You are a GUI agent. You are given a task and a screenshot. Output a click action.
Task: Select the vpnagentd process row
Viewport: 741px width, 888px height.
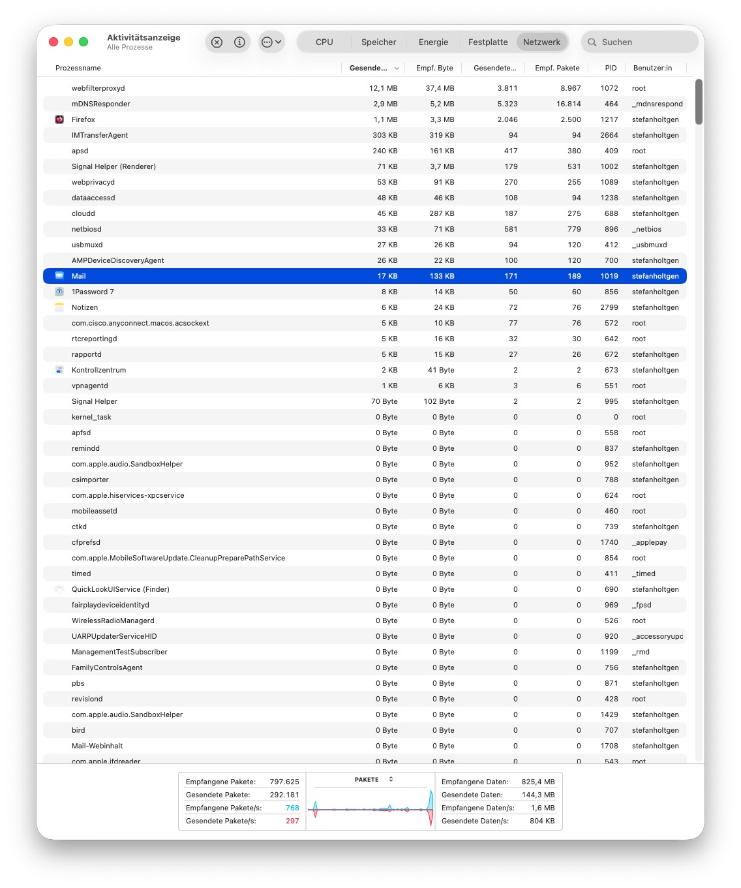pos(365,386)
